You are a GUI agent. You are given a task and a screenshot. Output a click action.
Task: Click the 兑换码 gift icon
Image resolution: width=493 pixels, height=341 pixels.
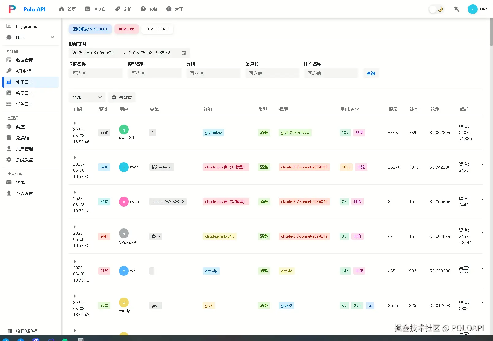[9, 138]
